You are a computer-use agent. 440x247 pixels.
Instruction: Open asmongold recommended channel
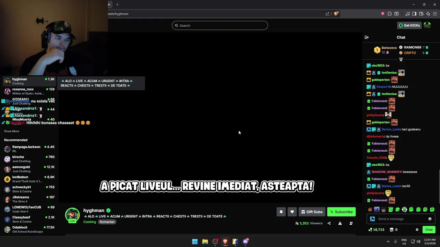pos(29,169)
